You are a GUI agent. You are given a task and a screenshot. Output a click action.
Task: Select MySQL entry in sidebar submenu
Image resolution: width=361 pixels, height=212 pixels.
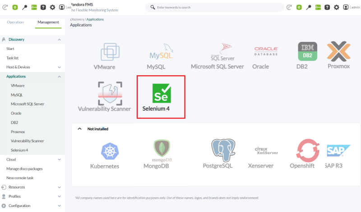coord(17,95)
